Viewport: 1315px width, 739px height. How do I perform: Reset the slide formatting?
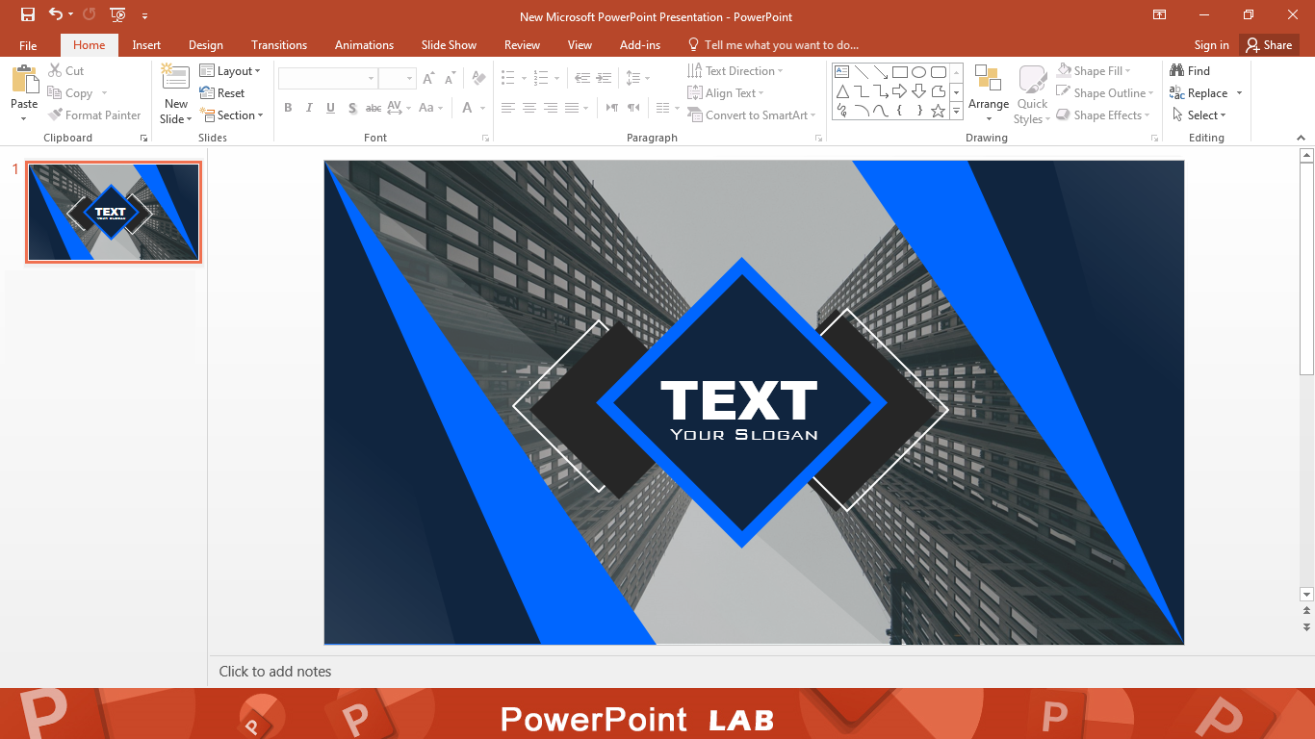pos(222,93)
